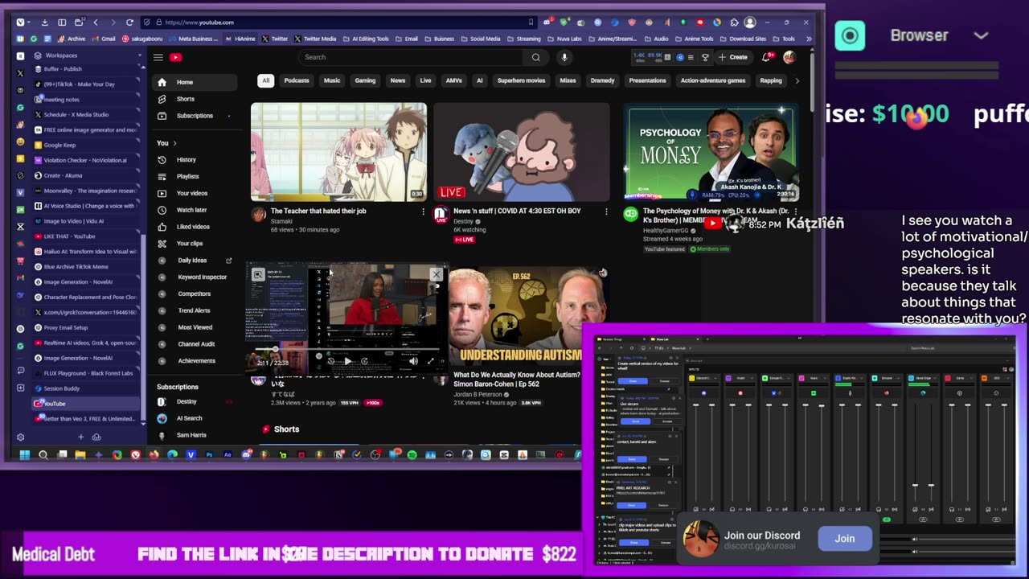
Task: Expand the hidden bookmarks overflow chevron
Action: [808, 39]
